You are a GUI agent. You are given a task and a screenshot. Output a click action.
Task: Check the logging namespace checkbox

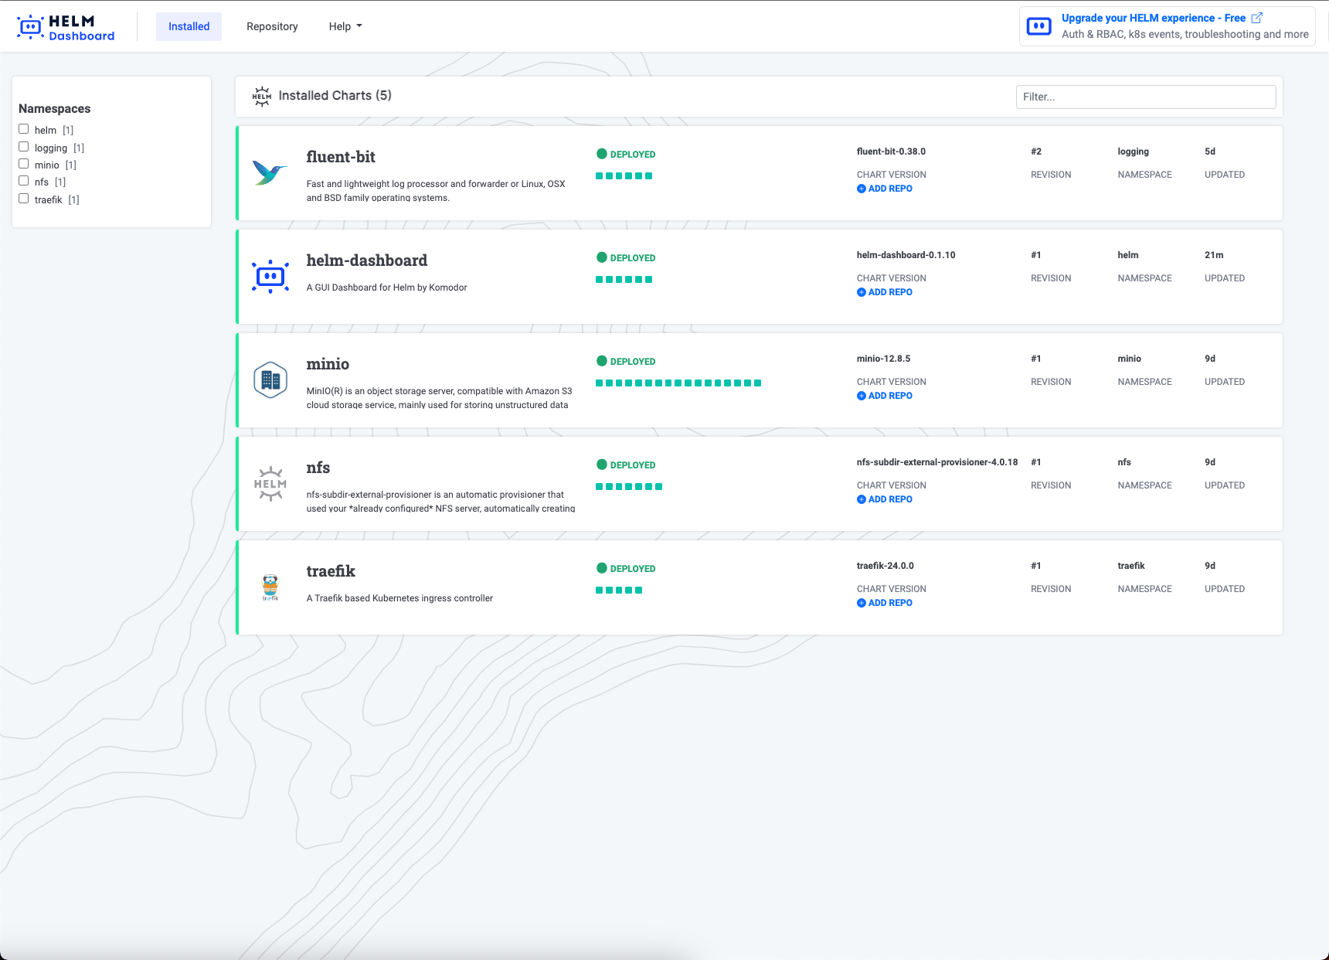pyautogui.click(x=24, y=147)
